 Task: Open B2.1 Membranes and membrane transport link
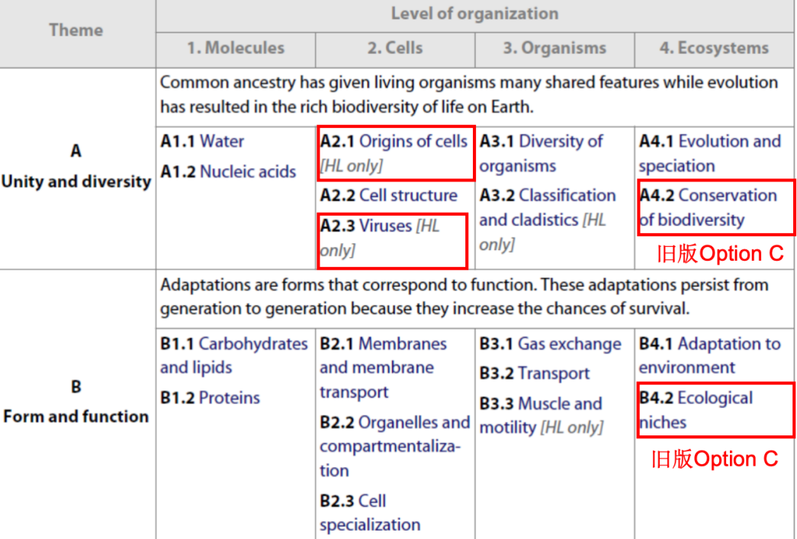pos(384,367)
